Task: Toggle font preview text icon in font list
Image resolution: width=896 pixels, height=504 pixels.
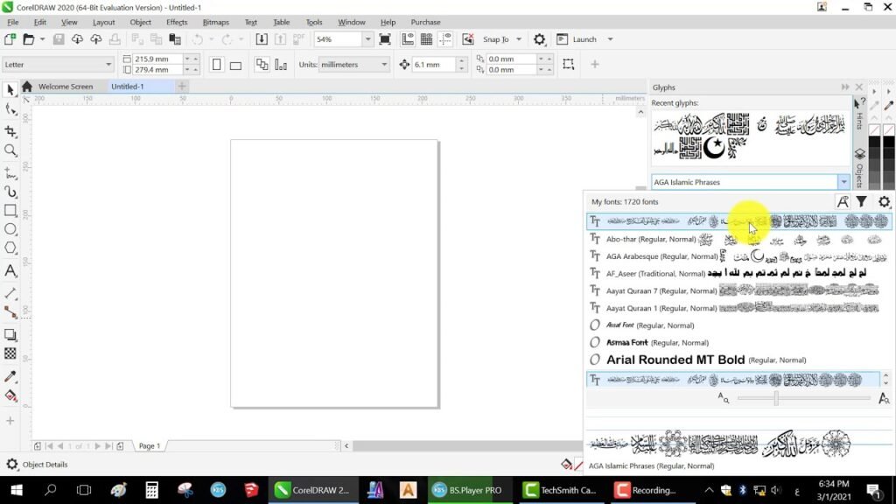Action: pyautogui.click(x=843, y=202)
